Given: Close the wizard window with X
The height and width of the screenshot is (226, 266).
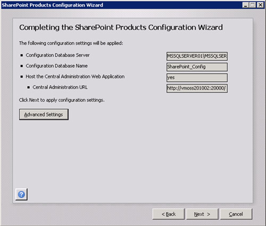Looking at the screenshot, I should 260,5.
